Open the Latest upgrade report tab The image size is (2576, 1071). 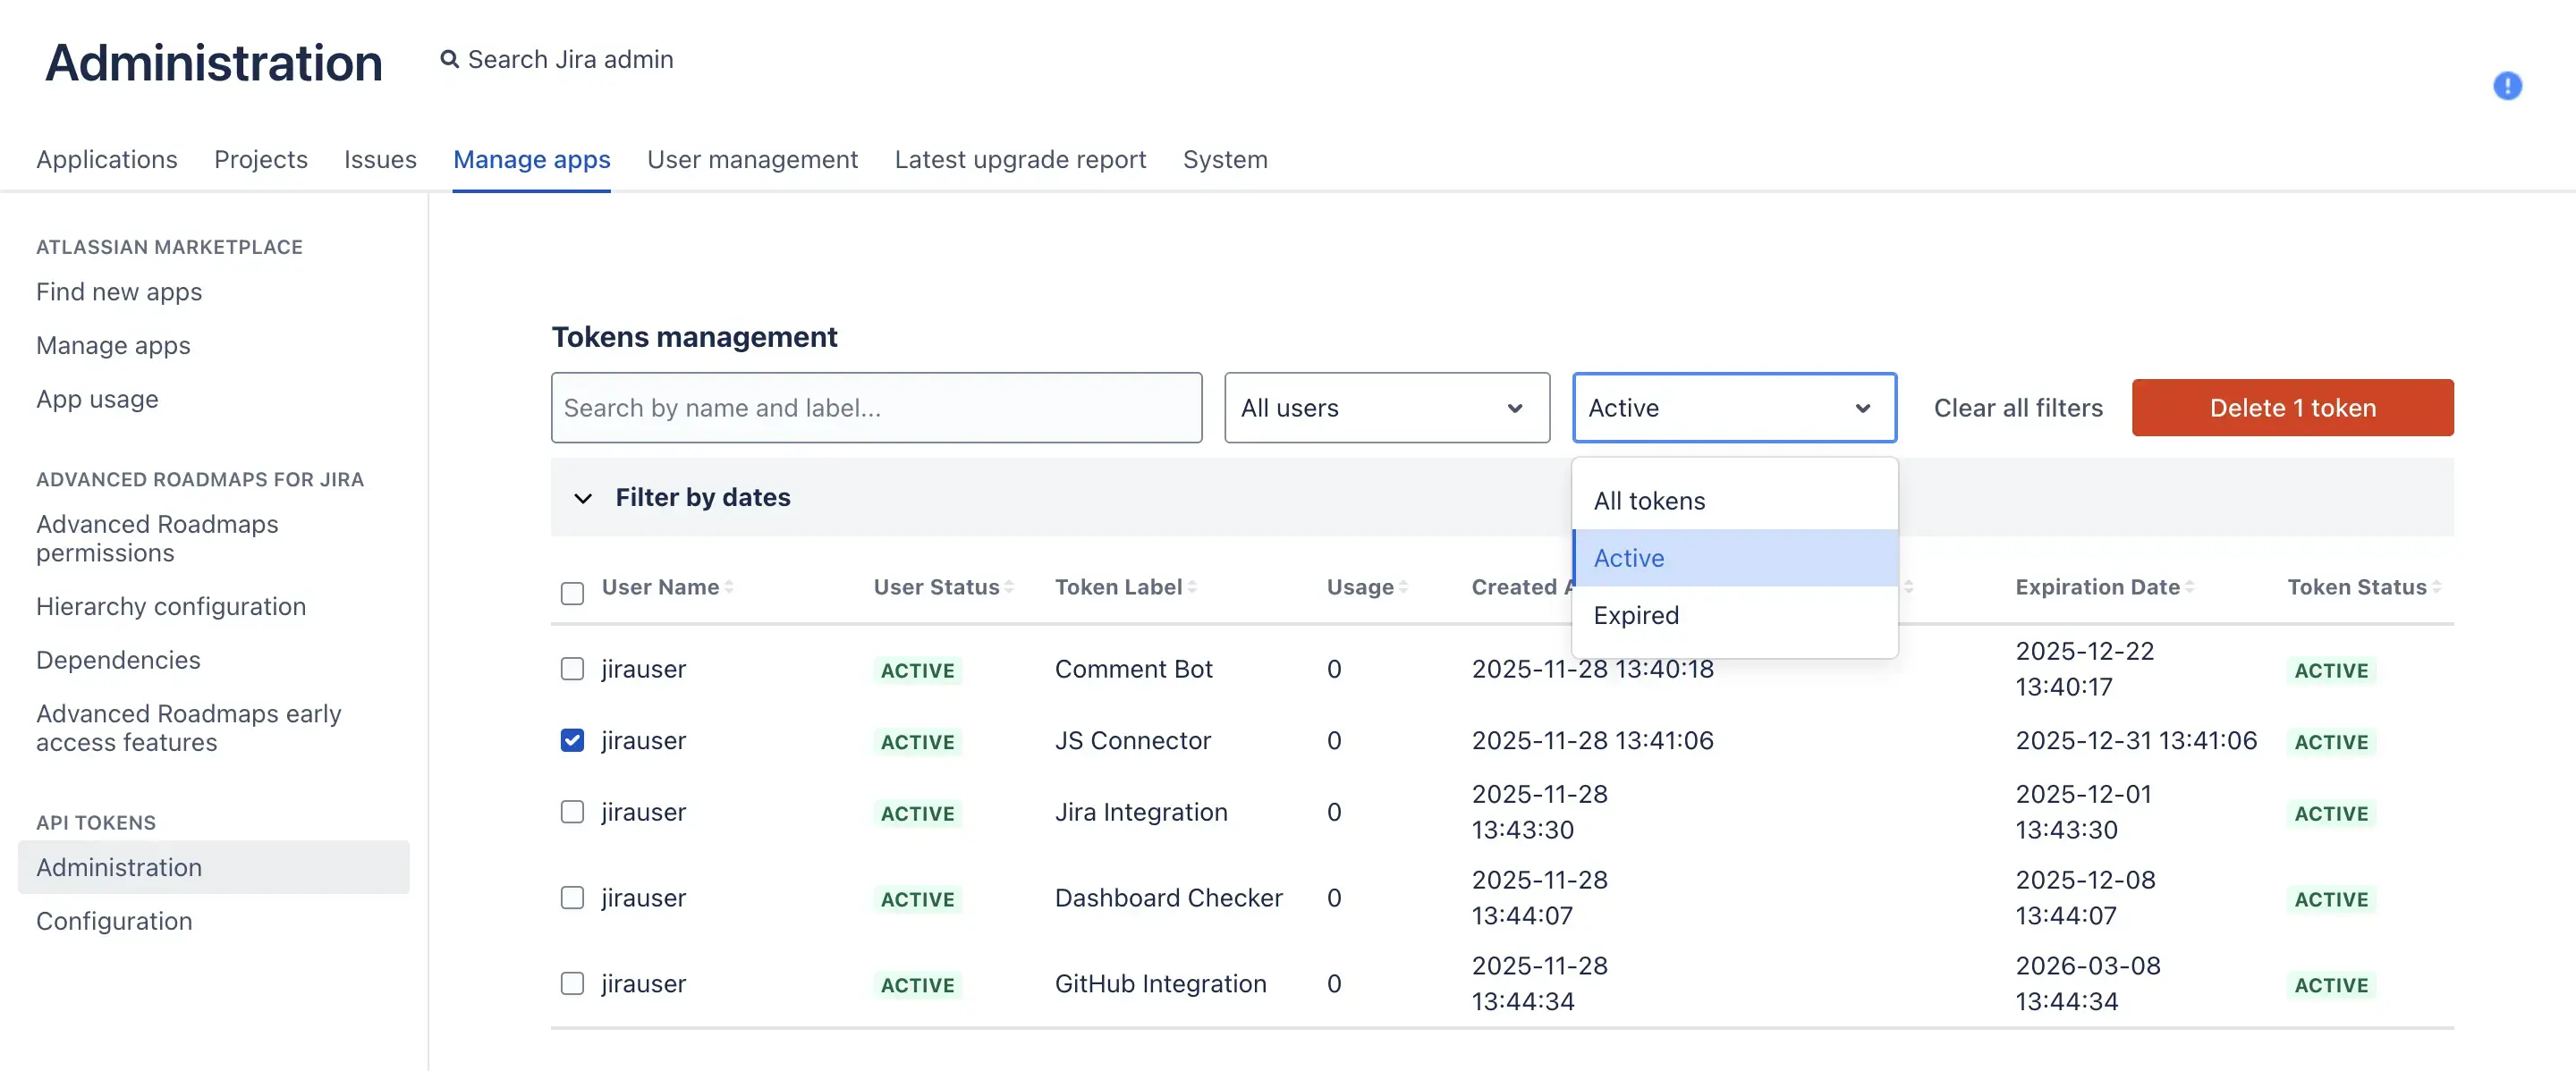click(1020, 160)
